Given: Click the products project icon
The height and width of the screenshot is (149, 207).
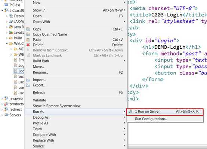Looking at the screenshot, I should point(6,104).
